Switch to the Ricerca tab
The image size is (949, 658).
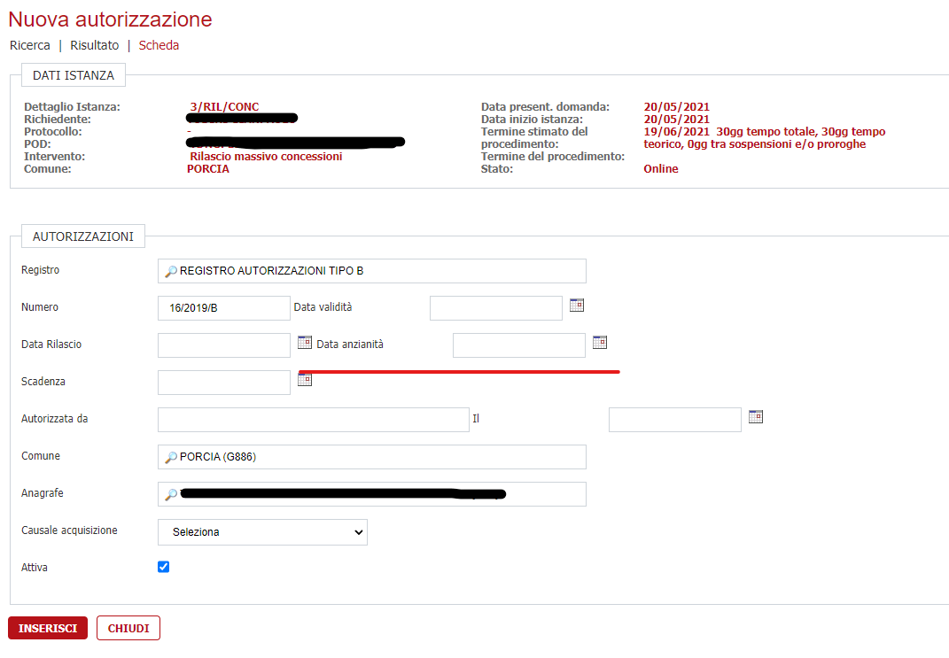[x=29, y=44]
